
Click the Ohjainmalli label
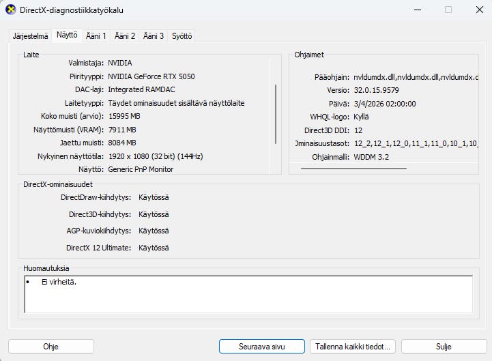(x=330, y=157)
